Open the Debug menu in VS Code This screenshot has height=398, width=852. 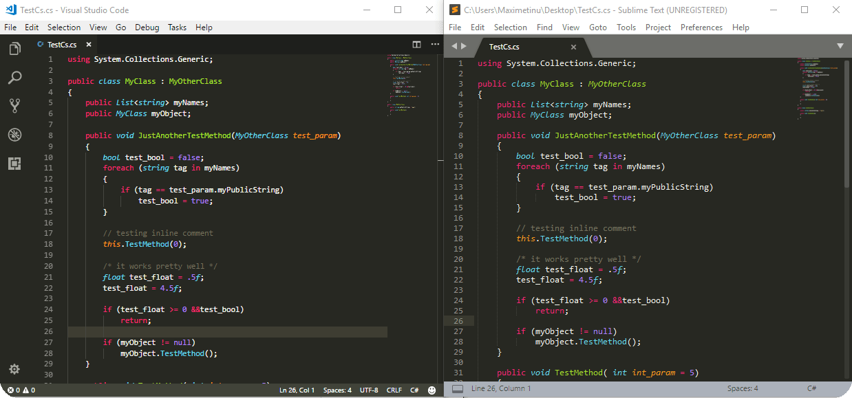(147, 27)
